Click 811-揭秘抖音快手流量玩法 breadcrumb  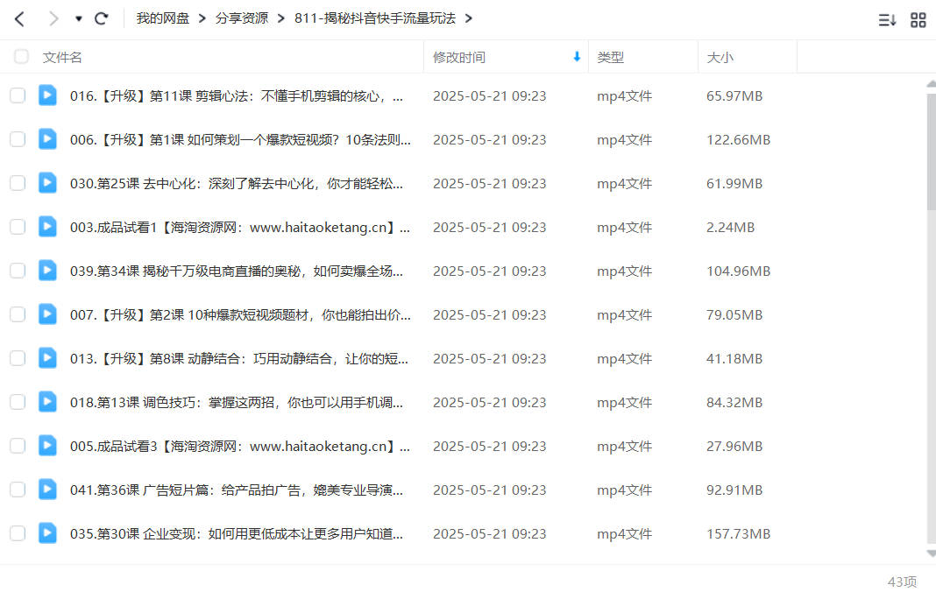point(375,18)
